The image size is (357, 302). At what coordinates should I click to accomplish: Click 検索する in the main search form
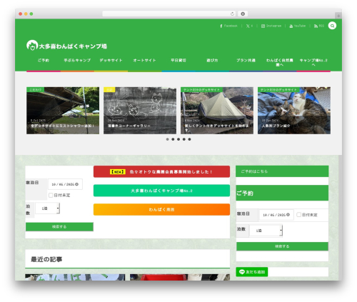pos(59,227)
